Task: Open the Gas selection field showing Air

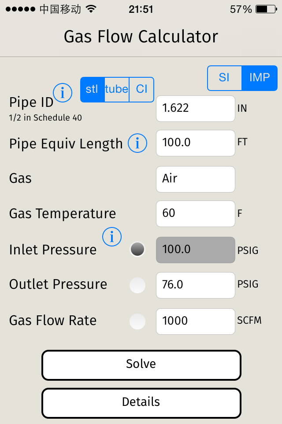Action: (196, 179)
